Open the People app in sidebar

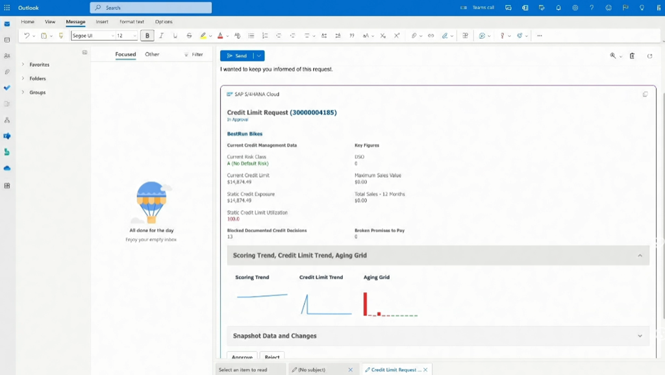7,56
